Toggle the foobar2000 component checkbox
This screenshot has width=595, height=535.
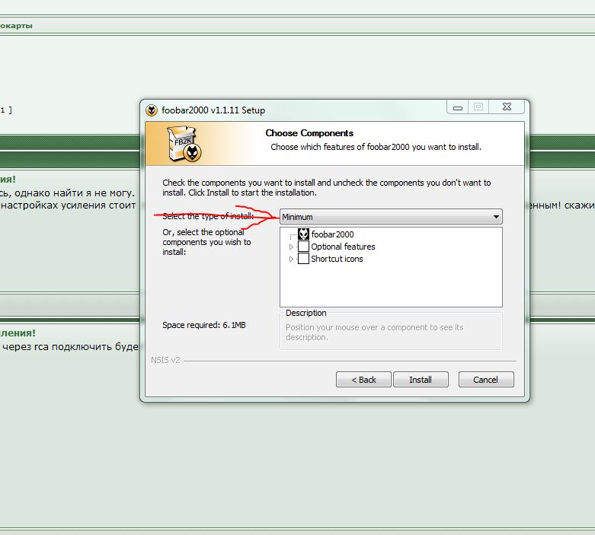click(x=303, y=234)
